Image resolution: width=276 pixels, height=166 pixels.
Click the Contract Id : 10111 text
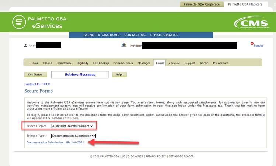coord(37,84)
